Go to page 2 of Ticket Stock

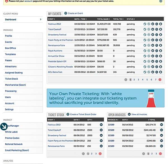tap(92, 154)
